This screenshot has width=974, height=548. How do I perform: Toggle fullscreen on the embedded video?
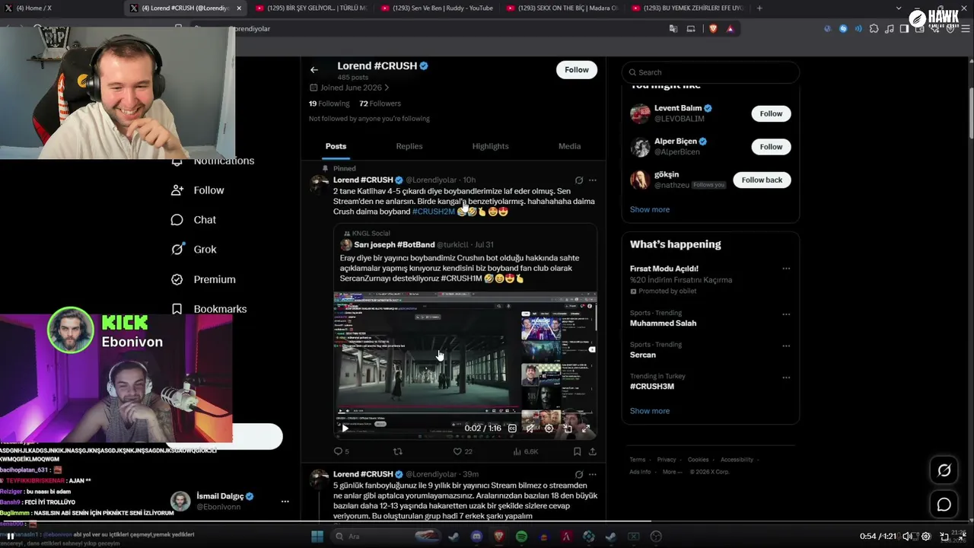585,429
